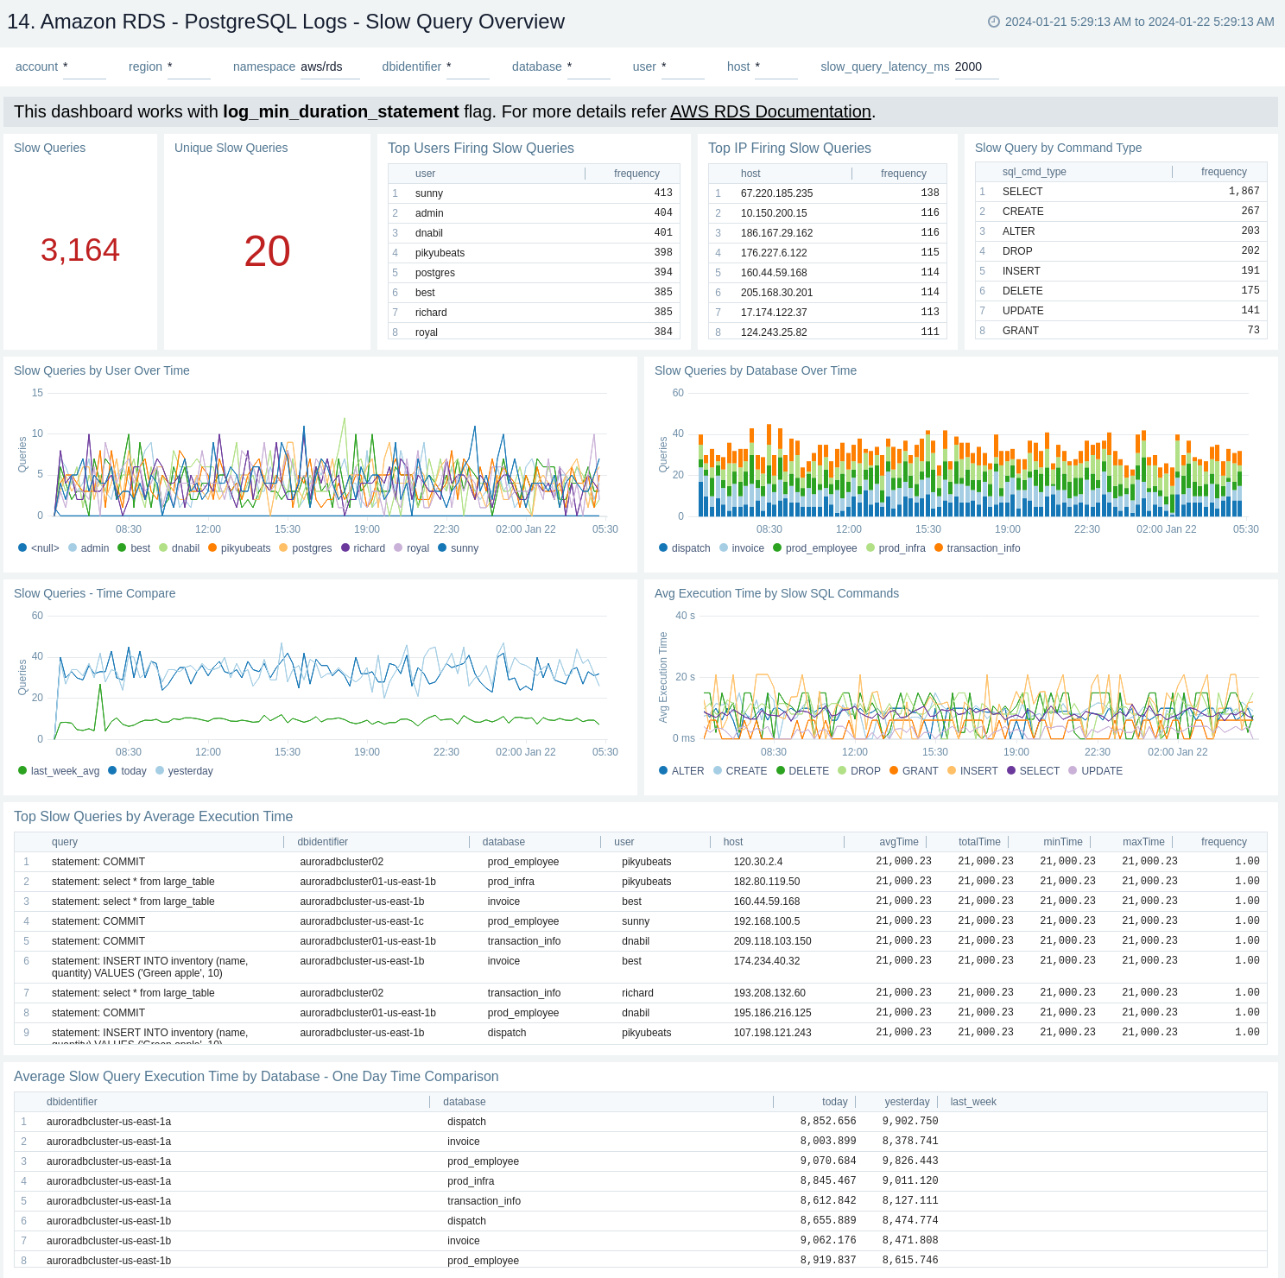Toggle the dispatch legend entry for database chart

685,547
